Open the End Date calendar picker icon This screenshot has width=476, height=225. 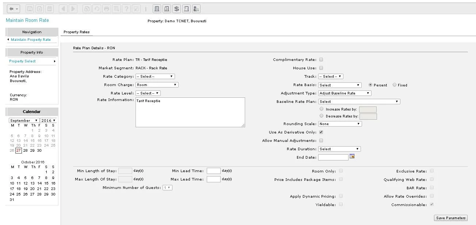click(352, 156)
